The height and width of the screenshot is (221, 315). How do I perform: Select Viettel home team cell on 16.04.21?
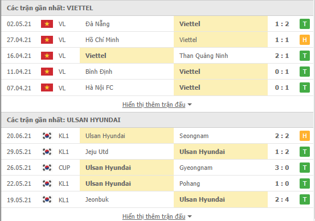[x=127, y=56]
